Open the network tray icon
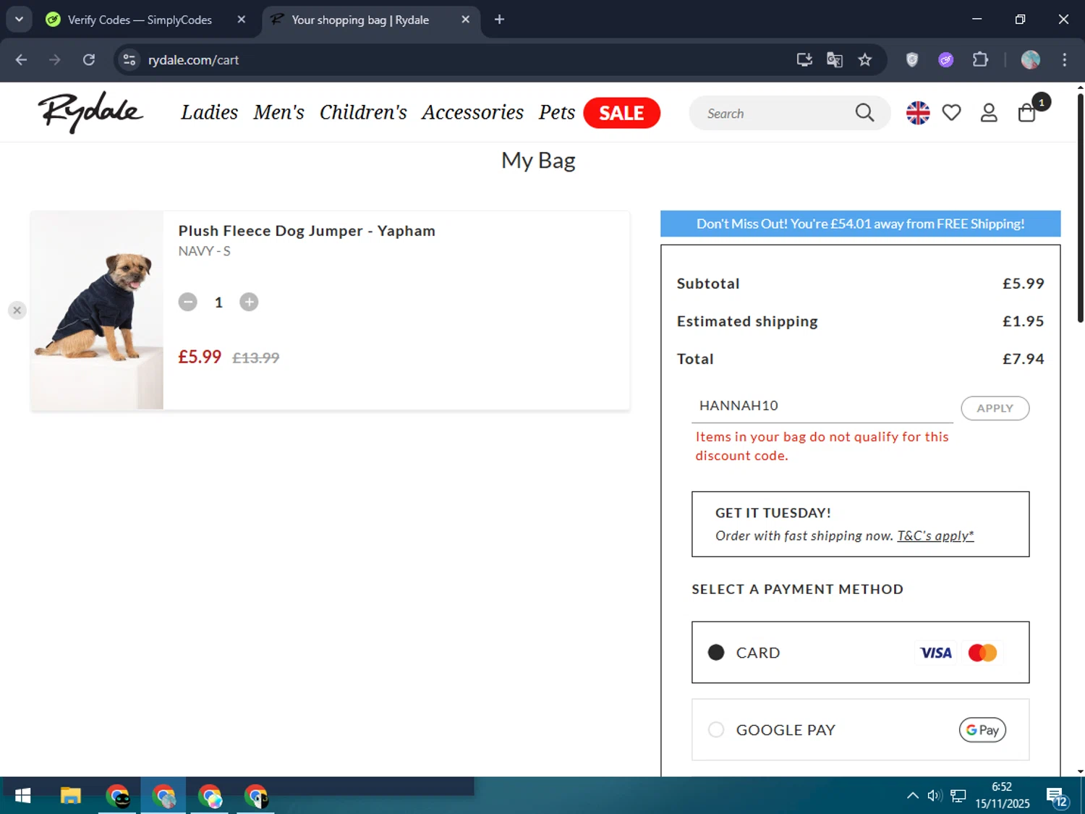Viewport: 1085px width, 814px height. [958, 796]
